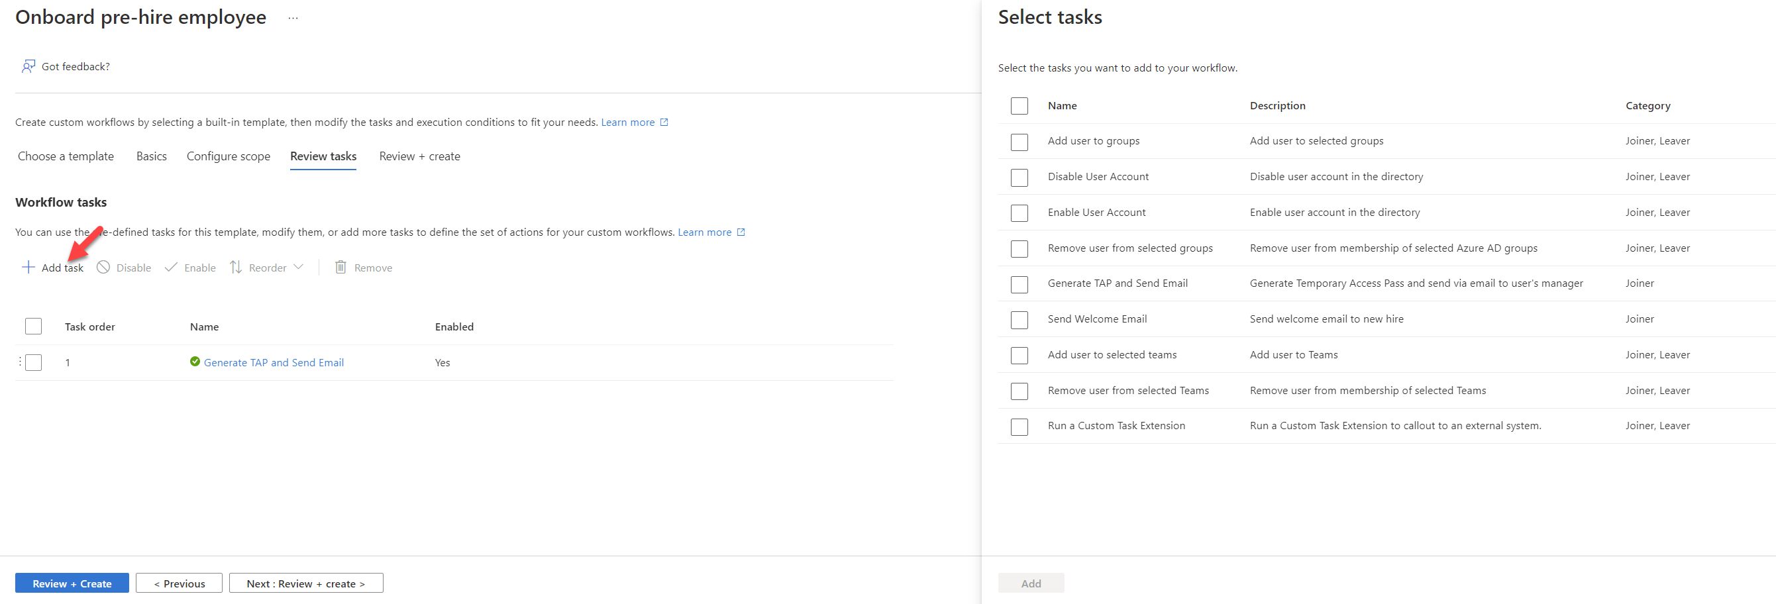1776x604 pixels.
Task: Open Learn more link under custom workflows text
Action: [x=628, y=122]
